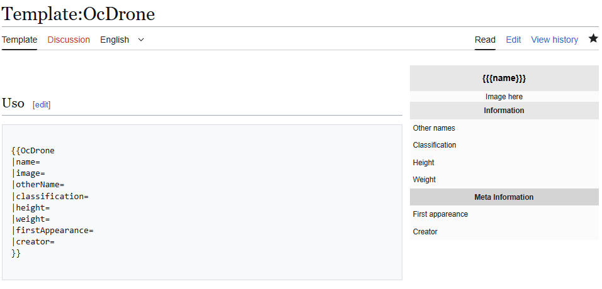Click the Weight label in infobox
Viewport: 602px width, 289px height.
(424, 180)
